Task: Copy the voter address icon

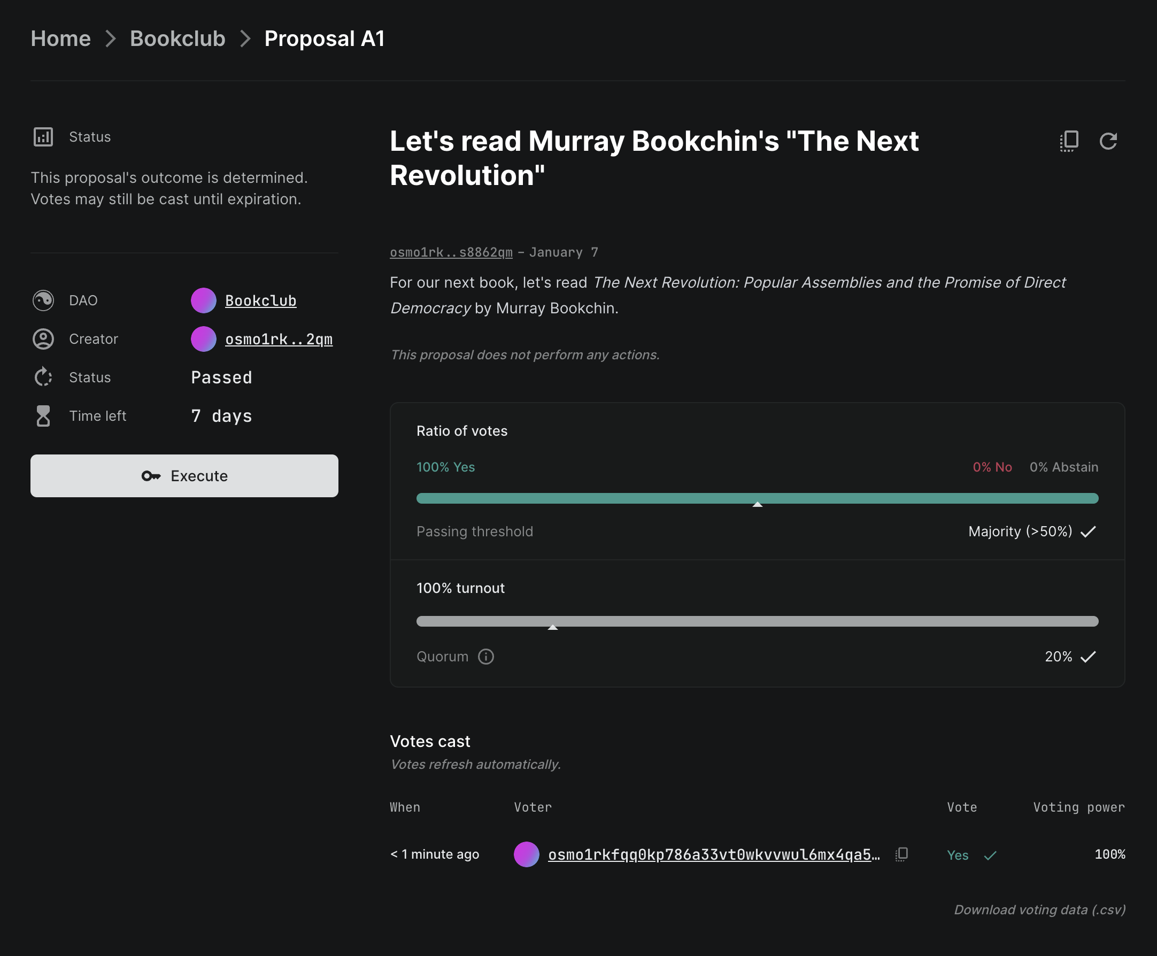Action: [901, 854]
